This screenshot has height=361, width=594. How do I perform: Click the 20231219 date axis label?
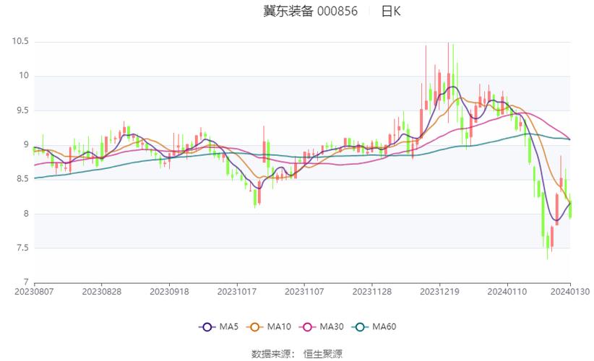coord(439,292)
